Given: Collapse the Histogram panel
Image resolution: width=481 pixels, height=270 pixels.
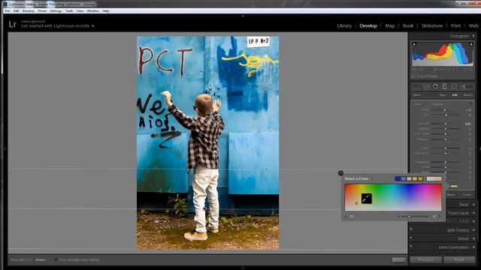Looking at the screenshot, I should point(473,36).
